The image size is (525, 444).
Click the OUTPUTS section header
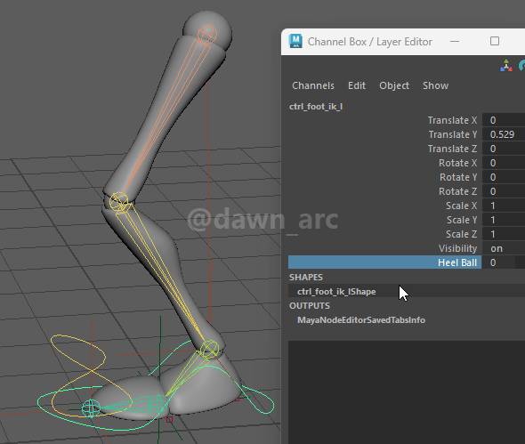click(x=310, y=306)
